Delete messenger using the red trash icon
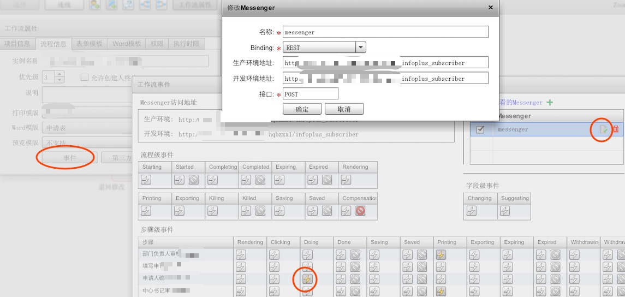 coord(616,129)
